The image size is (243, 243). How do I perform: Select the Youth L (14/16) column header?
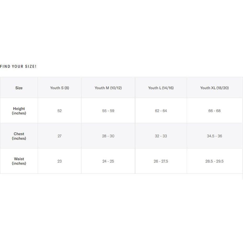(x=161, y=88)
